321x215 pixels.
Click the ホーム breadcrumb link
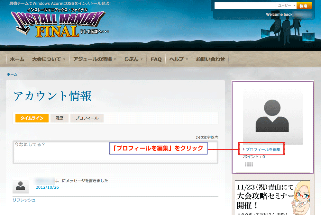point(12,75)
